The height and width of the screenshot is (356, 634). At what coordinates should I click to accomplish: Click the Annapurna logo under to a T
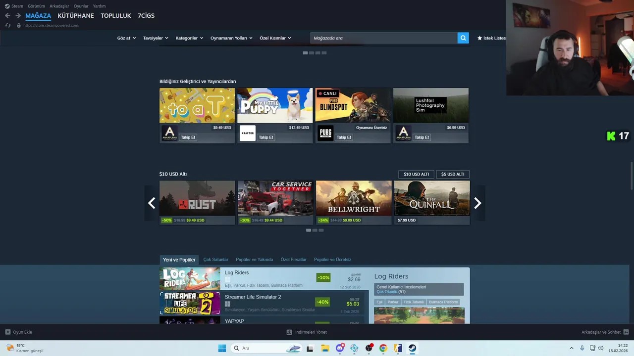169,133
